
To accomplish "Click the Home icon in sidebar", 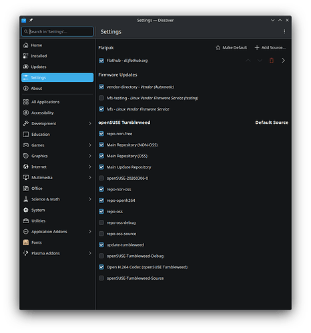I will [26, 45].
